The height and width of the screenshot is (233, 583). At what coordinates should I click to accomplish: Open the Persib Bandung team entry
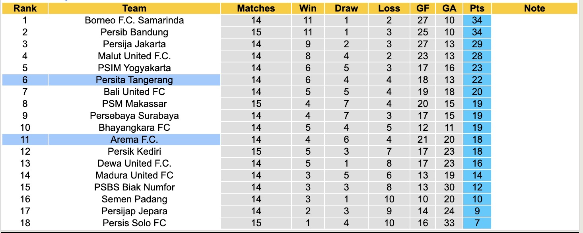coord(134,32)
